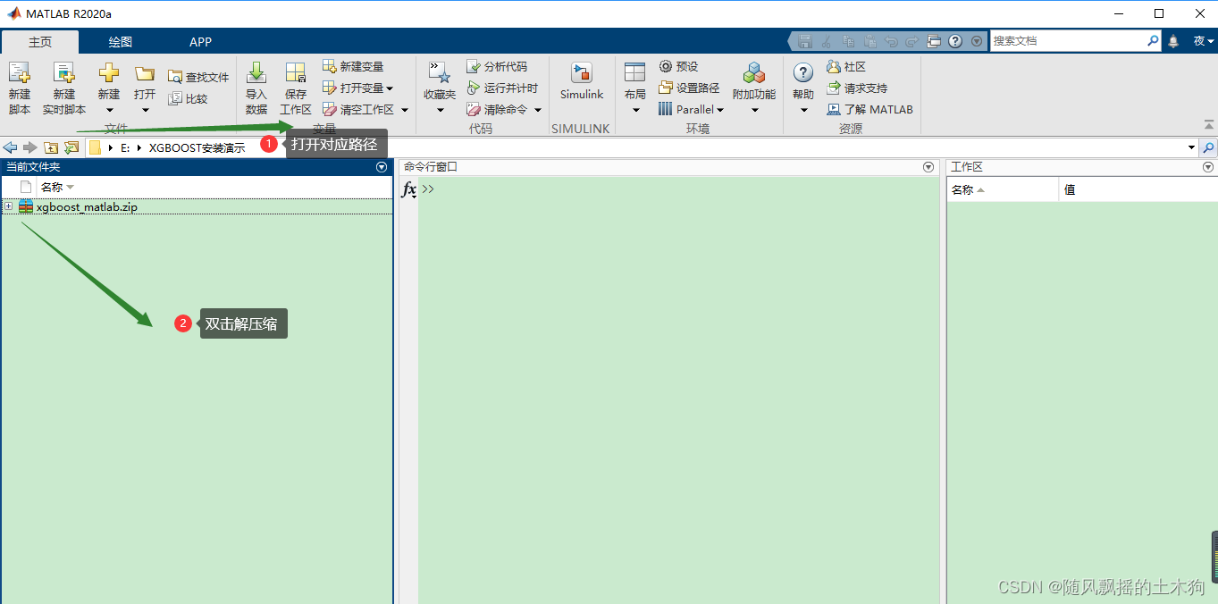
Task: Click the switch windows icon in quick access toolbar
Action: [x=934, y=41]
